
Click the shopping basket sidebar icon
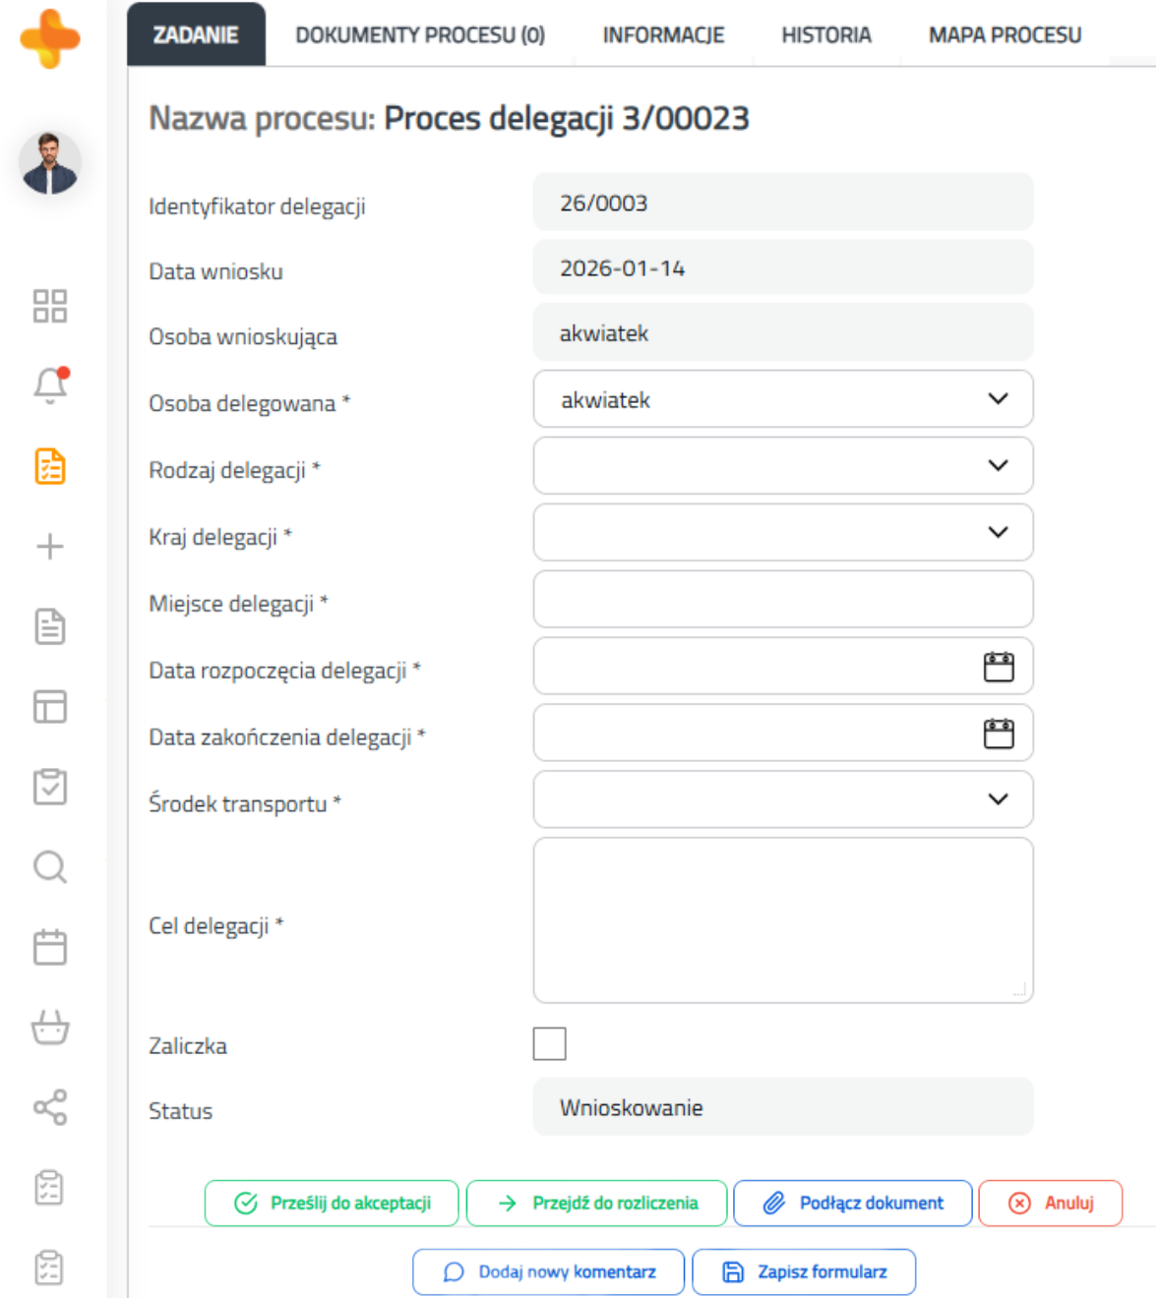50,1028
